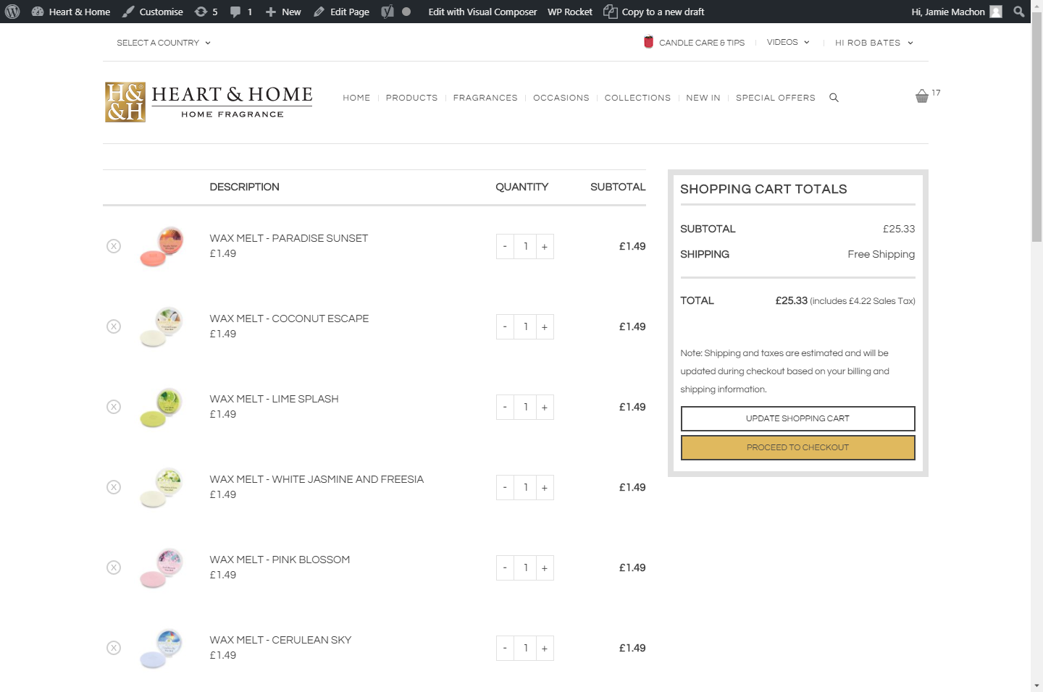Open the Fragrances navigation menu item
Viewport: 1043px width, 692px height.
pos(485,98)
